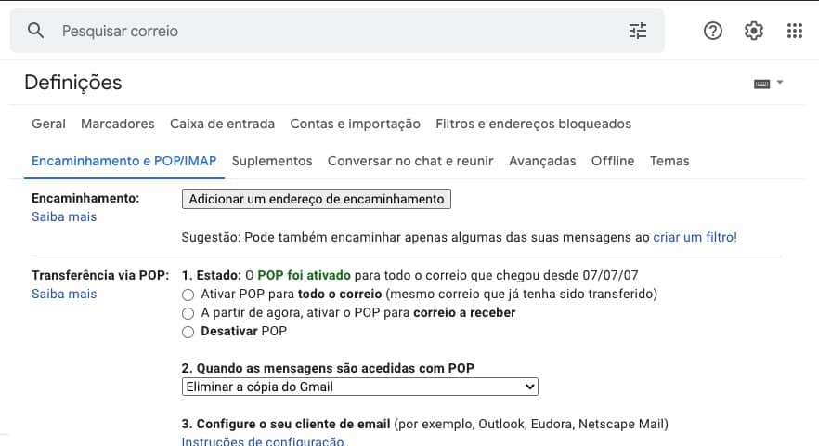Expand the input tools dropdown arrow
Viewport: 819px width, 446px height.
coord(780,83)
